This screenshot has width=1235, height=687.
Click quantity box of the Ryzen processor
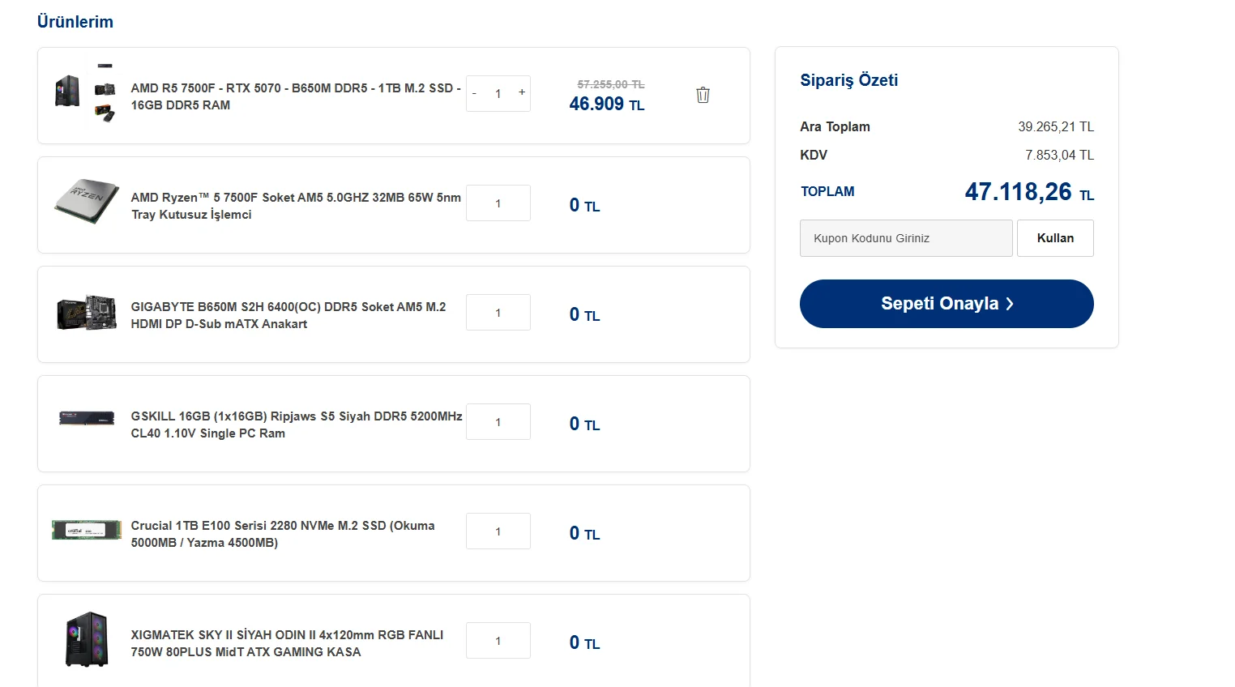click(498, 203)
